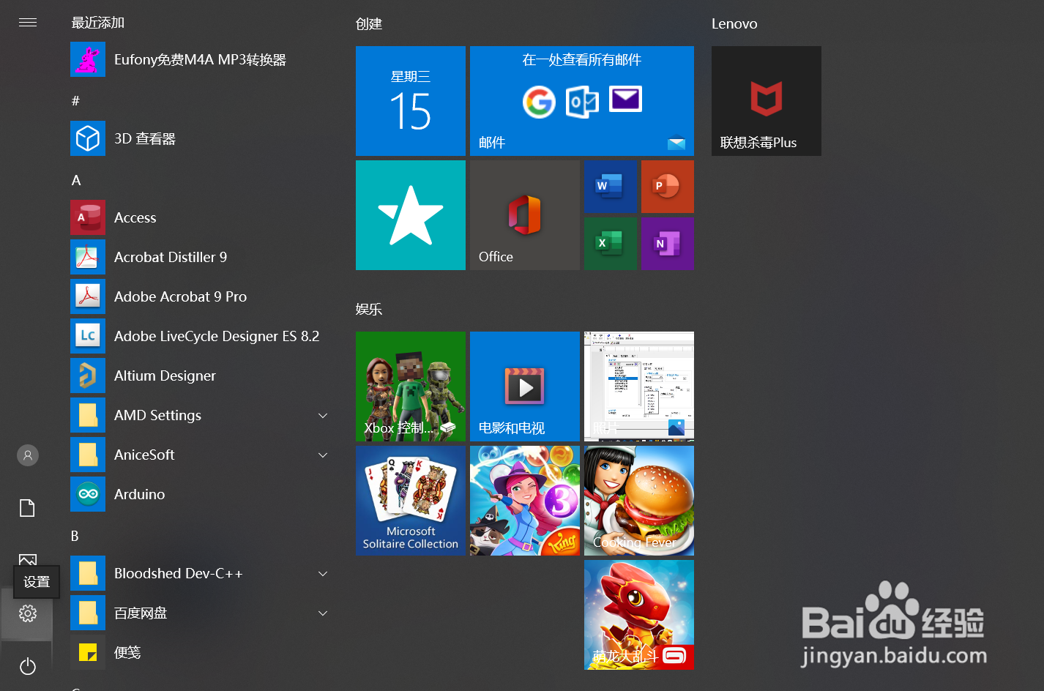The width and height of the screenshot is (1044, 691).
Task: Open Microsoft Access
Action: pyautogui.click(x=135, y=217)
